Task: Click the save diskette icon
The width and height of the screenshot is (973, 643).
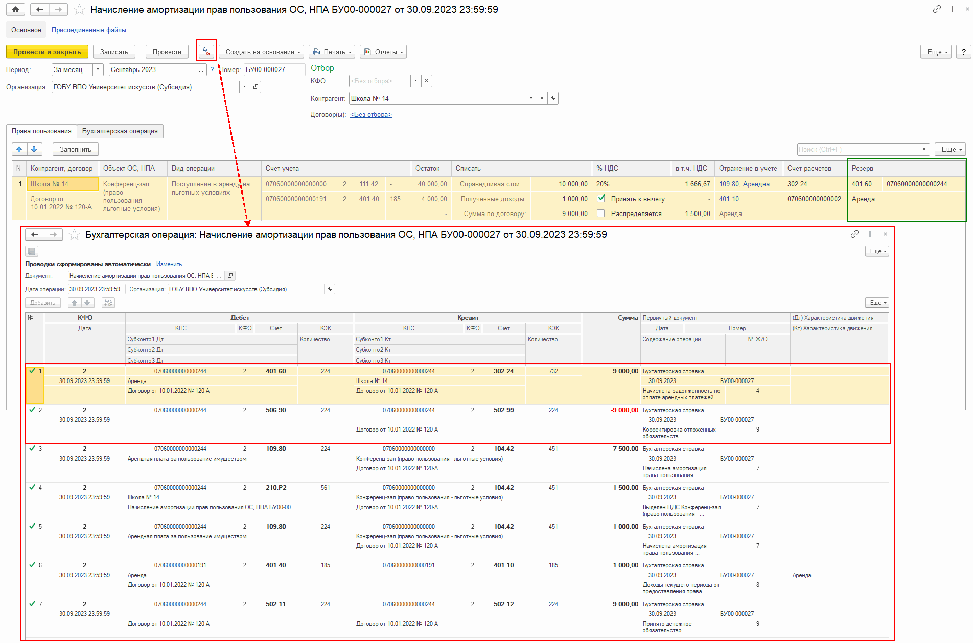Action: click(32, 251)
